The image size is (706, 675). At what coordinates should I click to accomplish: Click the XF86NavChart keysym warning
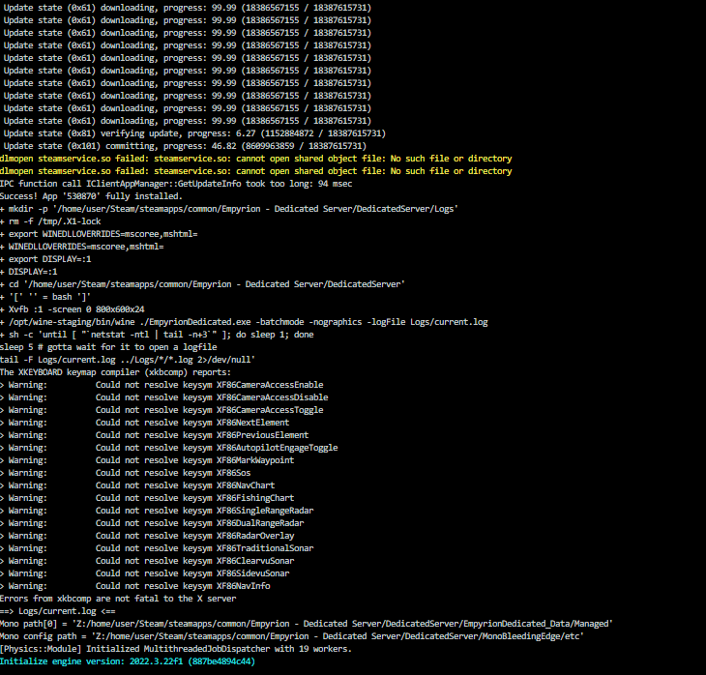point(137,486)
